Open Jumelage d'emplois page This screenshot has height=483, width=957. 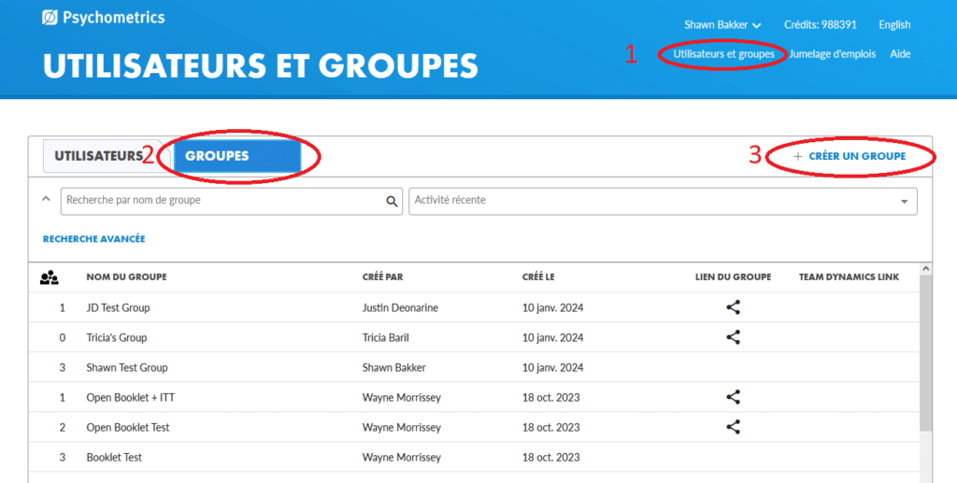point(832,54)
